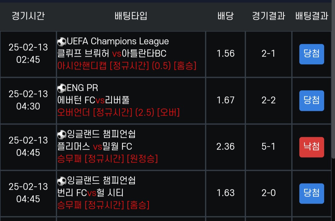Click the 5-1 match result cell
Viewport: 335px width, 221px height.
click(269, 147)
